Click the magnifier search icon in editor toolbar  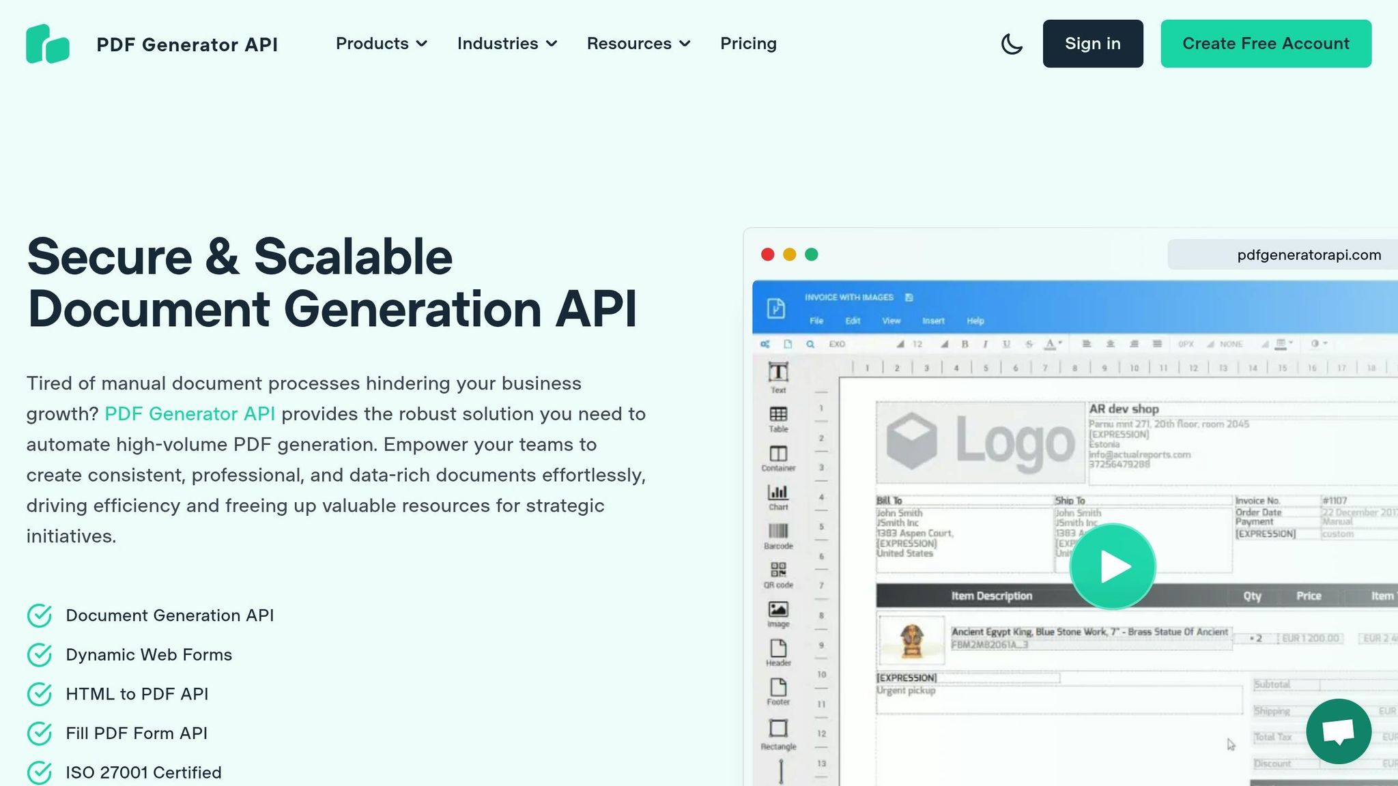click(810, 344)
